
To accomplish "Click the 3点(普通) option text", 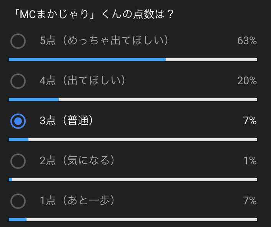I will tap(67, 120).
